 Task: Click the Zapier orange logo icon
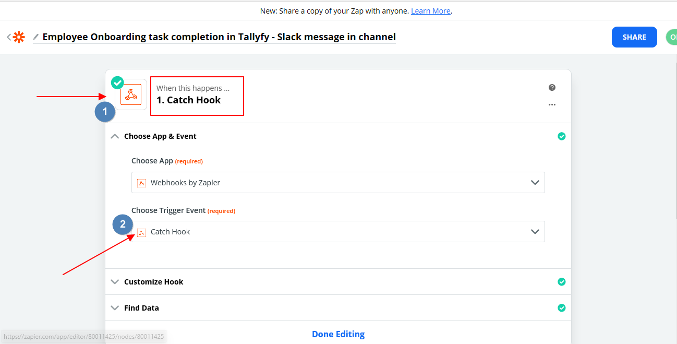(x=19, y=37)
